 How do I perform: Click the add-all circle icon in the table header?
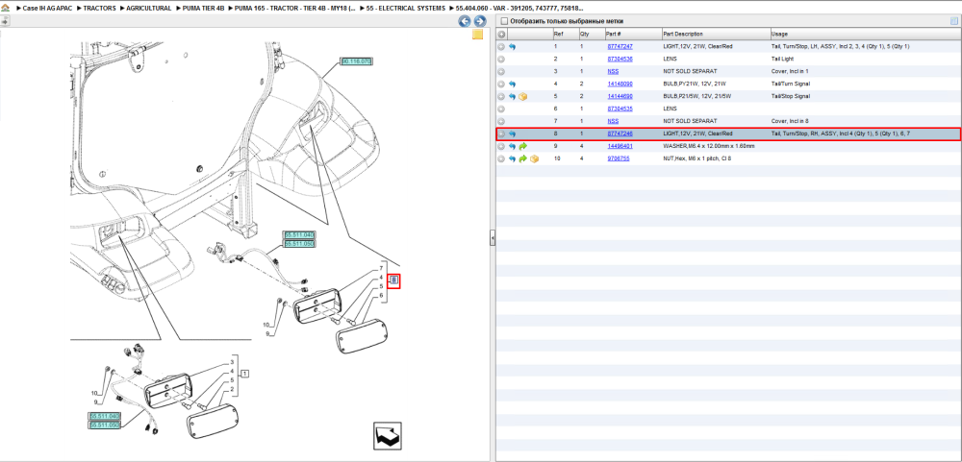(x=501, y=35)
